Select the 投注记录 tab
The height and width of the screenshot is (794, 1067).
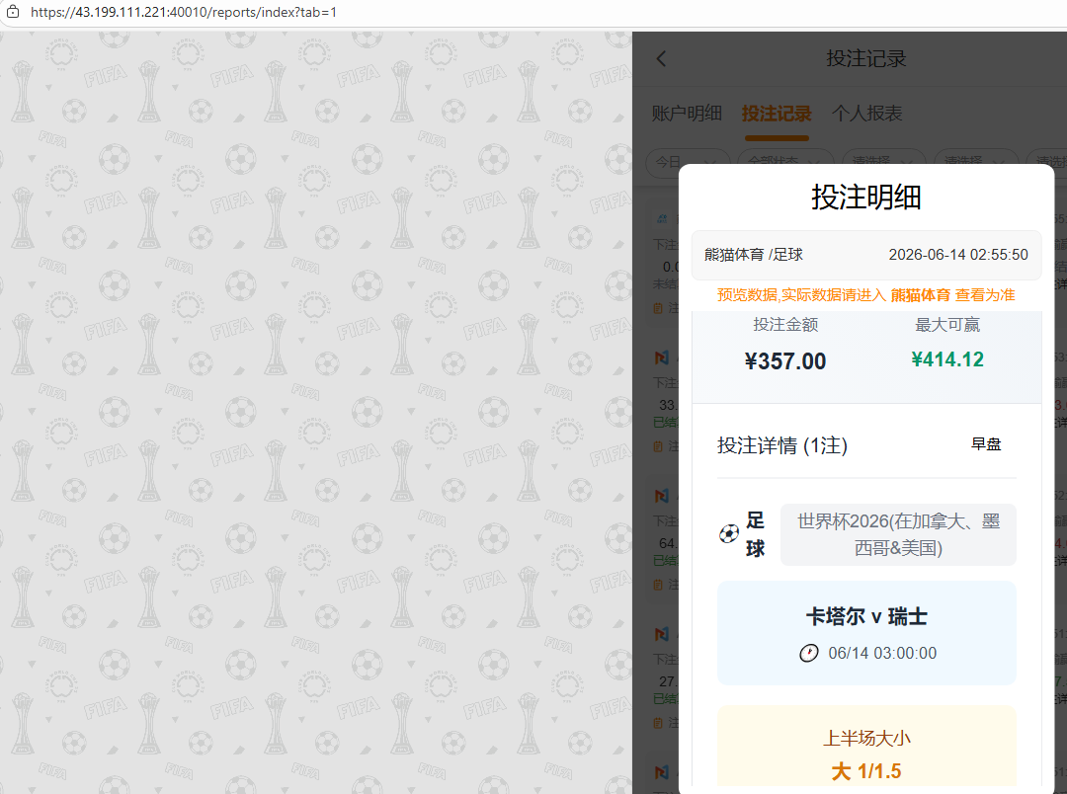(x=776, y=113)
